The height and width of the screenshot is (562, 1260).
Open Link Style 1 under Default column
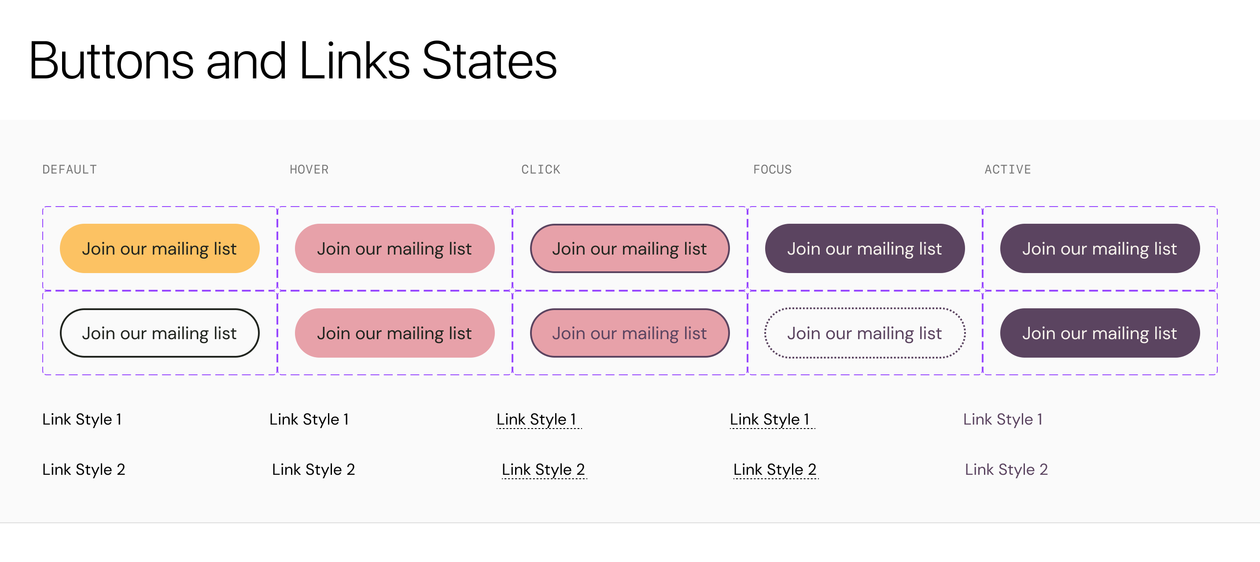coord(82,419)
